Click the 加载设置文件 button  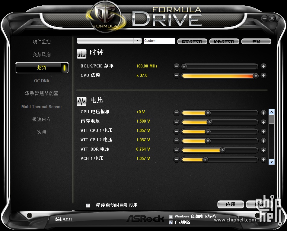(x=224, y=42)
